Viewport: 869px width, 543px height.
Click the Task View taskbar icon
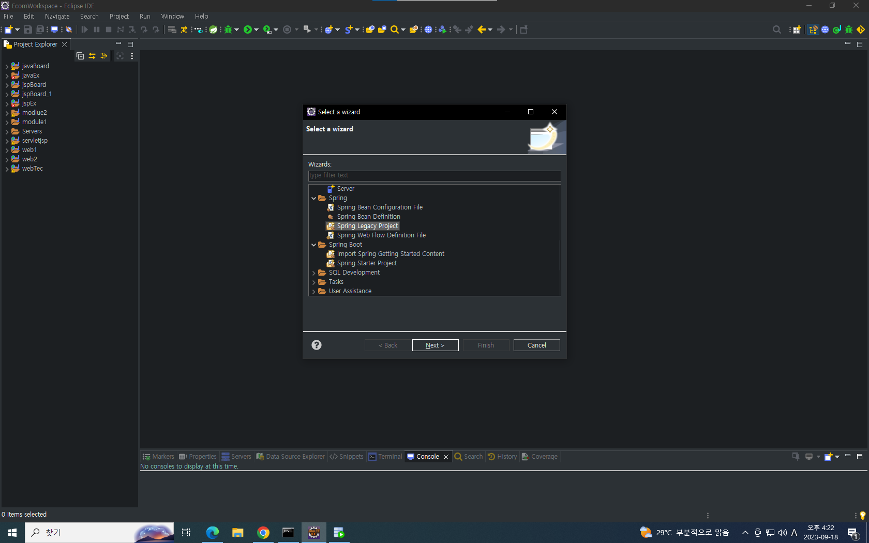point(186,533)
